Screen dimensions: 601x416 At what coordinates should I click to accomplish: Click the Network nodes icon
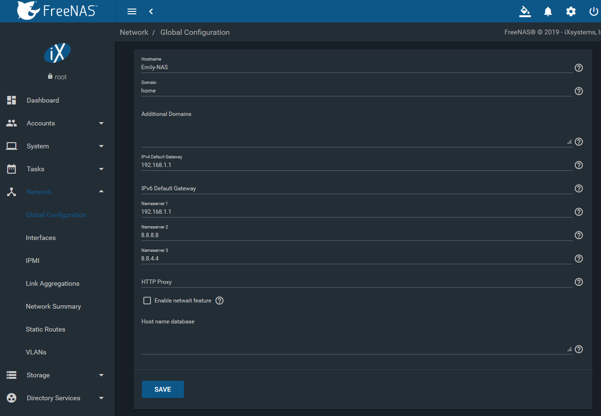[x=11, y=192]
